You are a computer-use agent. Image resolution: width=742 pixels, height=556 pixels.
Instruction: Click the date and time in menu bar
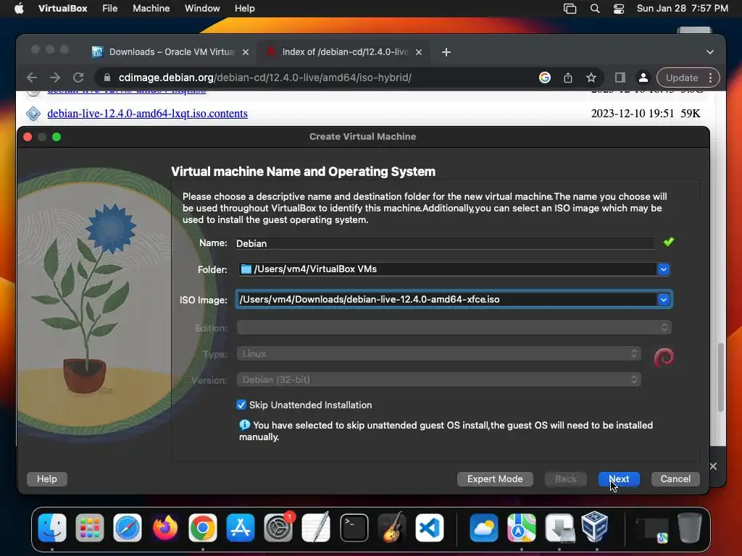(682, 8)
